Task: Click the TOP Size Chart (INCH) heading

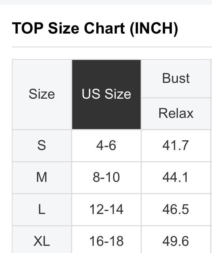Action: click(95, 28)
